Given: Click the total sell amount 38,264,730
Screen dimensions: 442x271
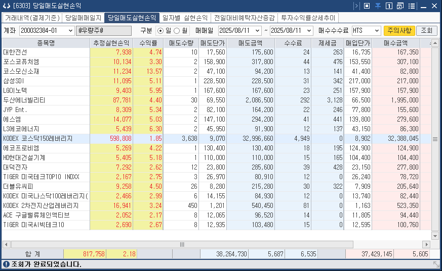Looking at the screenshot, I should coord(232,254).
